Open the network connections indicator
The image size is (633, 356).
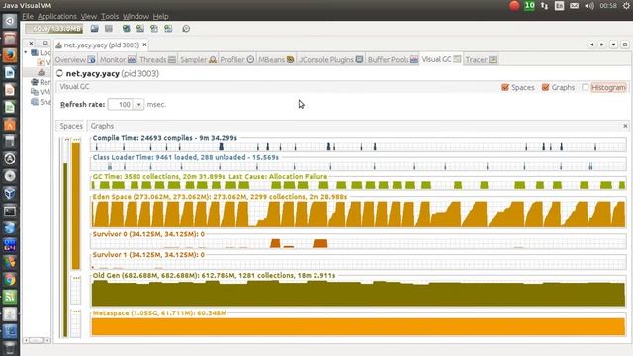(544, 6)
